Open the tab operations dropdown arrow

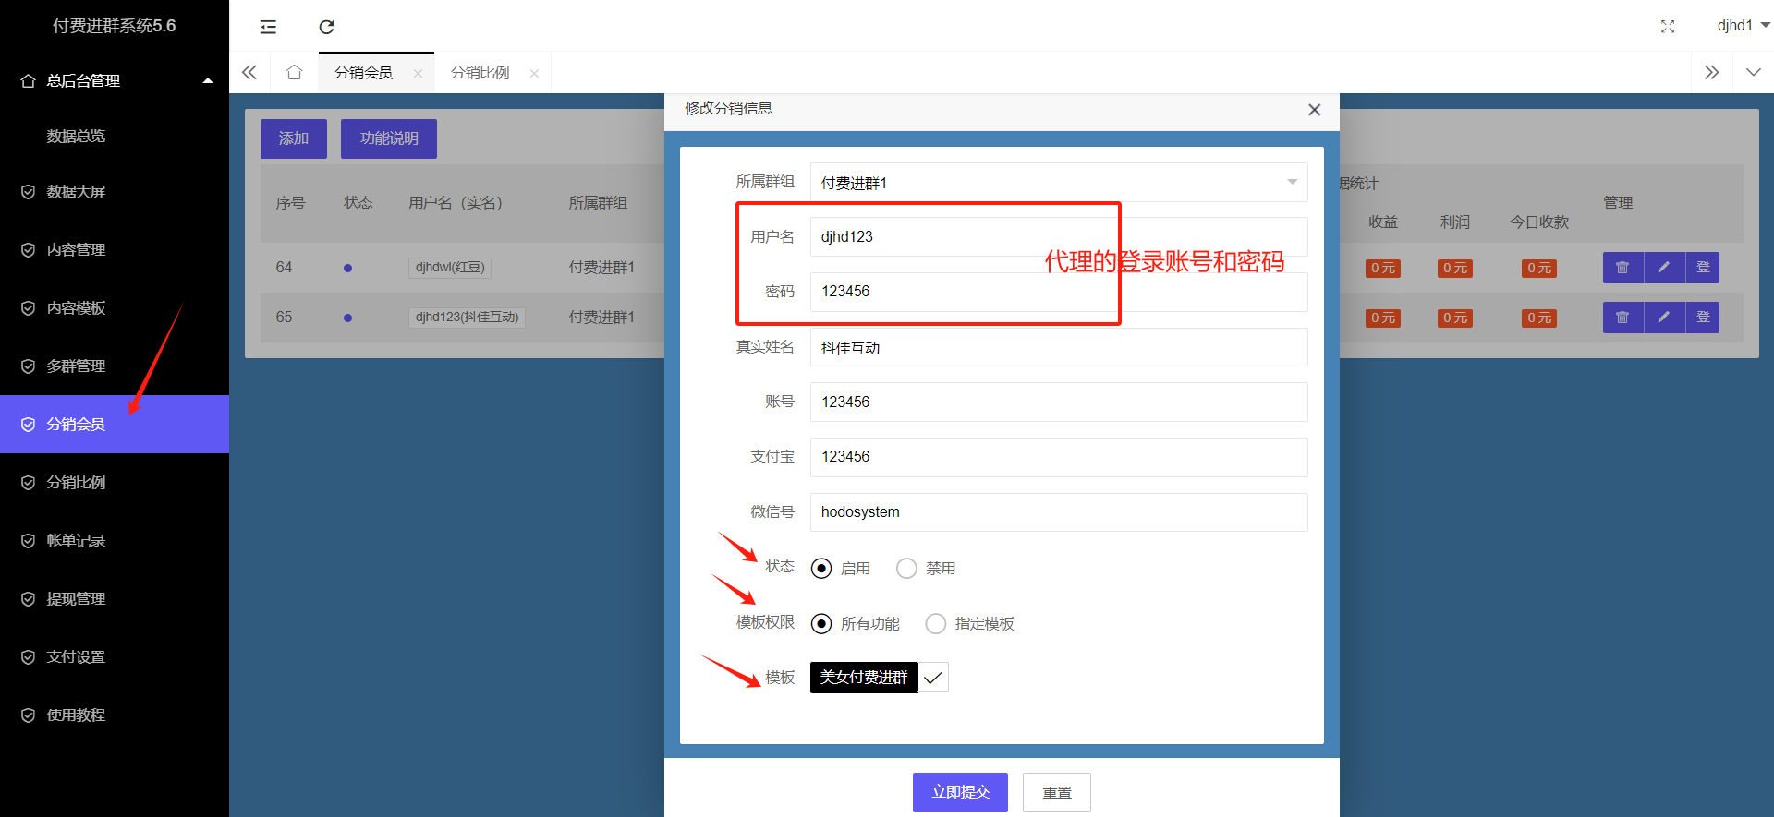(1753, 72)
